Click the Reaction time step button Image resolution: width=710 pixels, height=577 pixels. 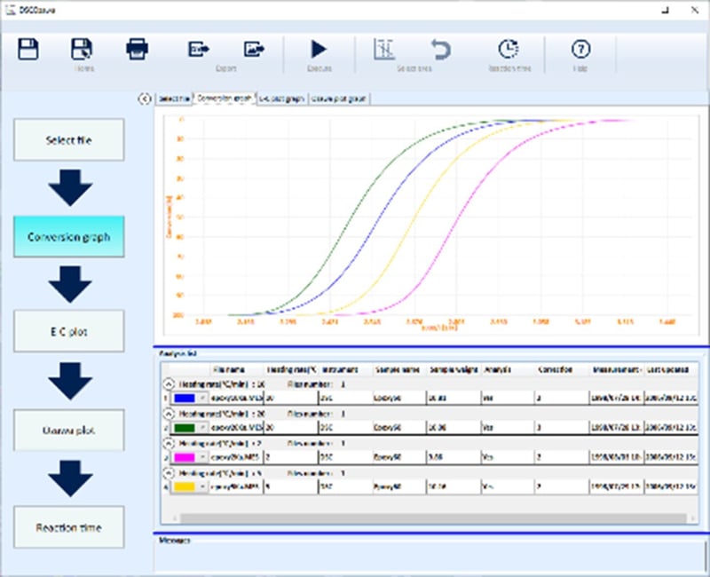coord(69,527)
